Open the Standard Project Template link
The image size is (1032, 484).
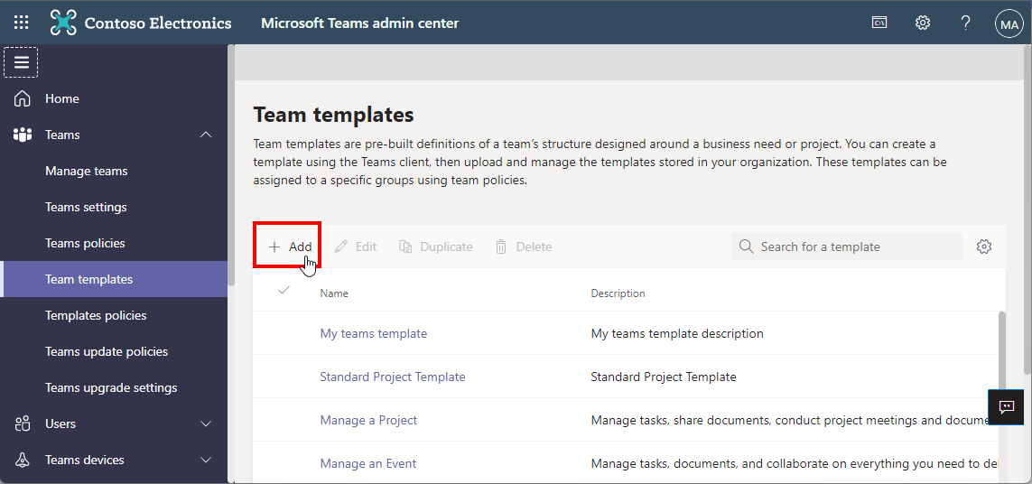393,377
